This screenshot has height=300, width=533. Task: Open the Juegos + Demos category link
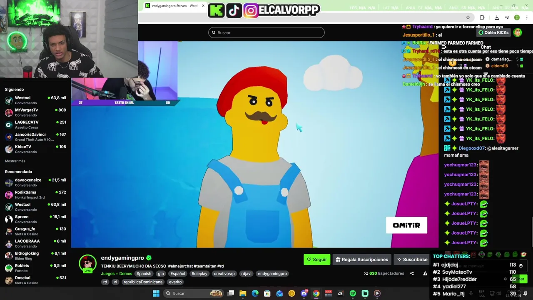tap(117, 274)
